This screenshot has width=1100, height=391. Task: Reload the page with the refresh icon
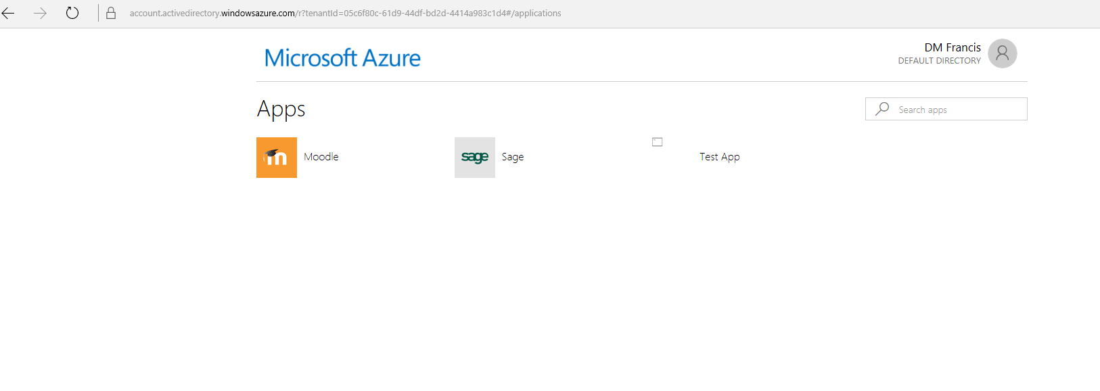72,13
